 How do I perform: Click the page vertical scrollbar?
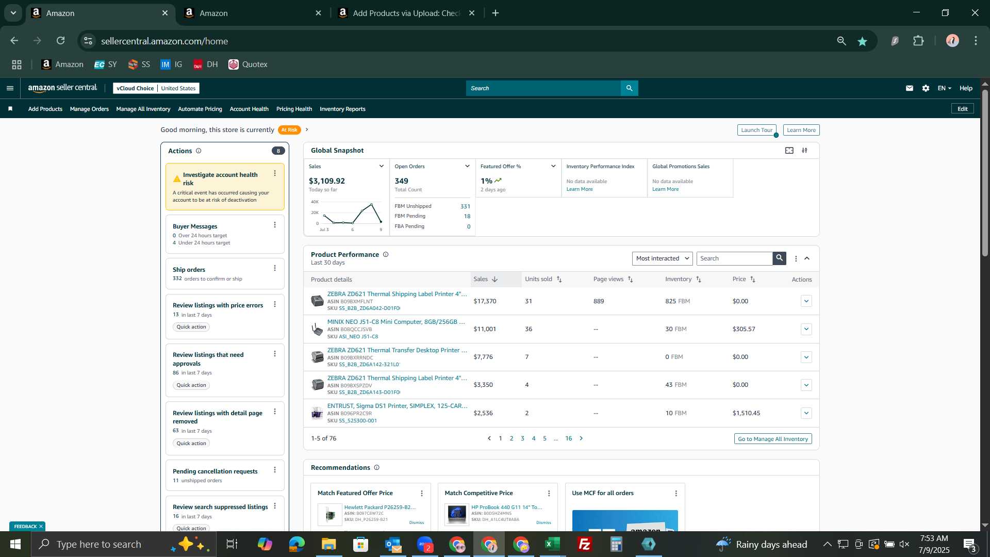(x=985, y=173)
